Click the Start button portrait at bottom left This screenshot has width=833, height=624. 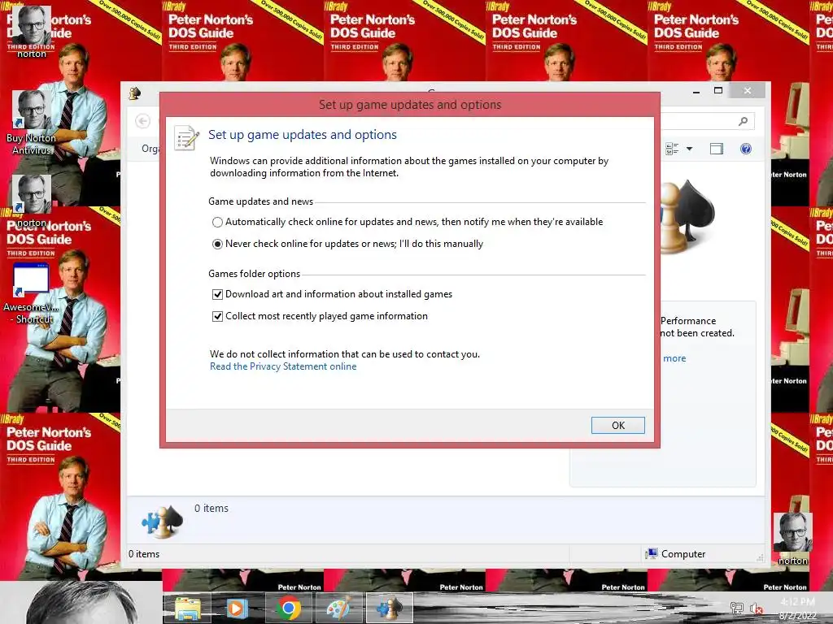coord(81,603)
